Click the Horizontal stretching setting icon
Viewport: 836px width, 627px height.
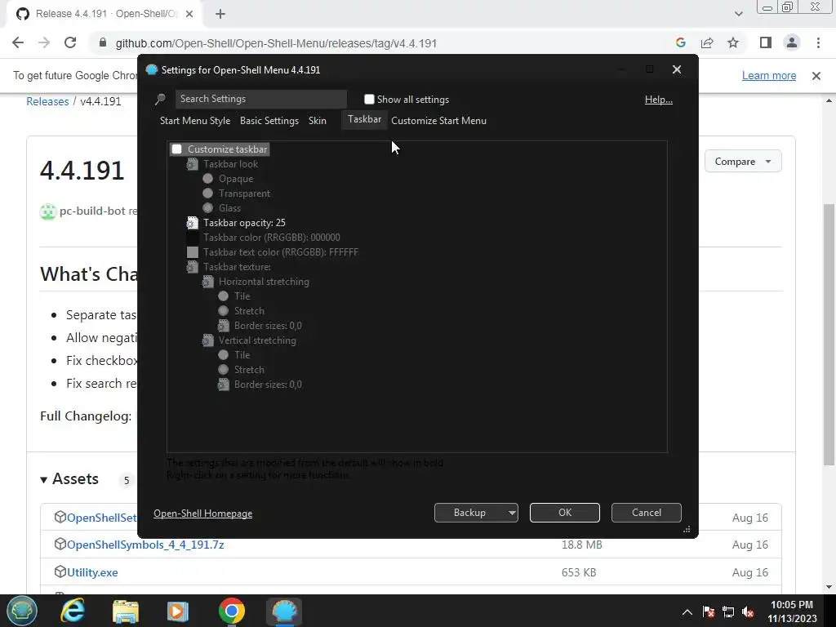point(208,282)
